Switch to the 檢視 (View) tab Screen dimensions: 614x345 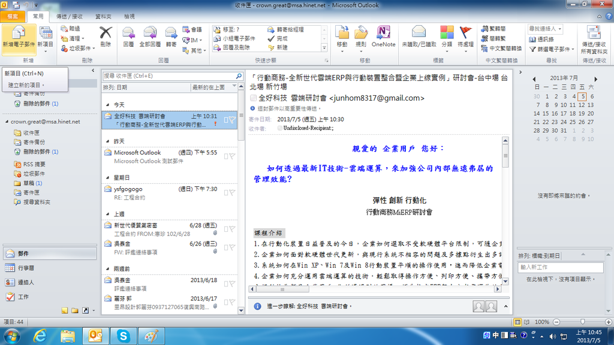pos(130,16)
